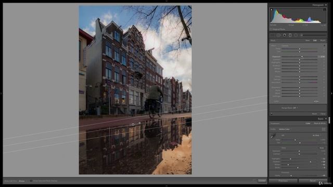Click the Basic Tint slider handle

300,143
